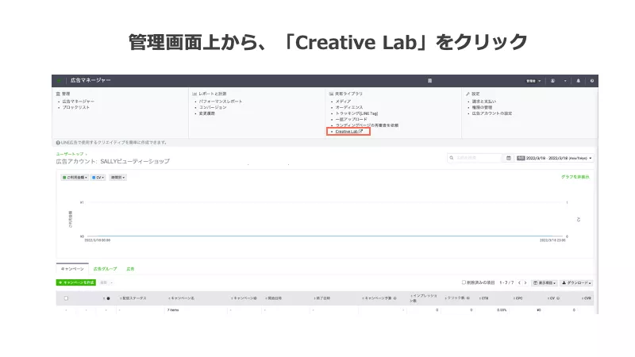
Task: Hide graph with グラフを非表示 link
Action: click(575, 177)
